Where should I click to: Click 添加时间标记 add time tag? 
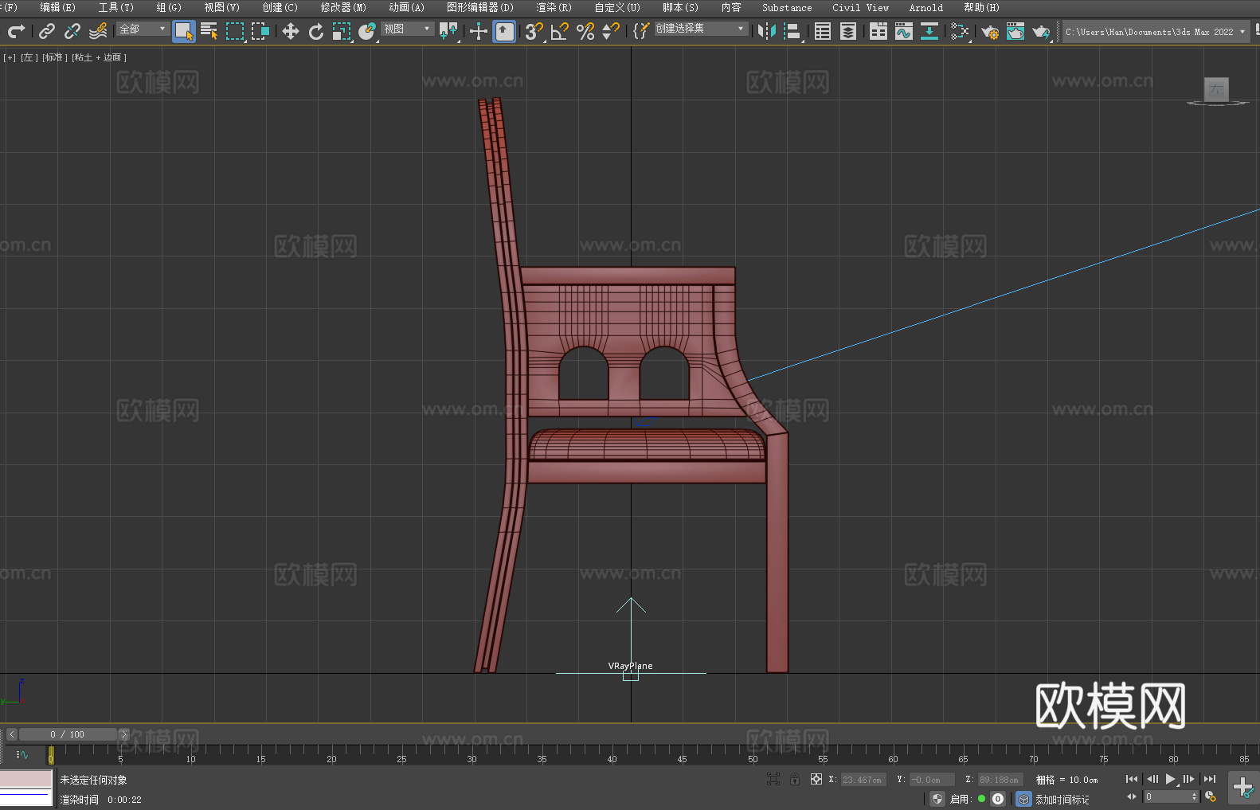pos(1062,799)
